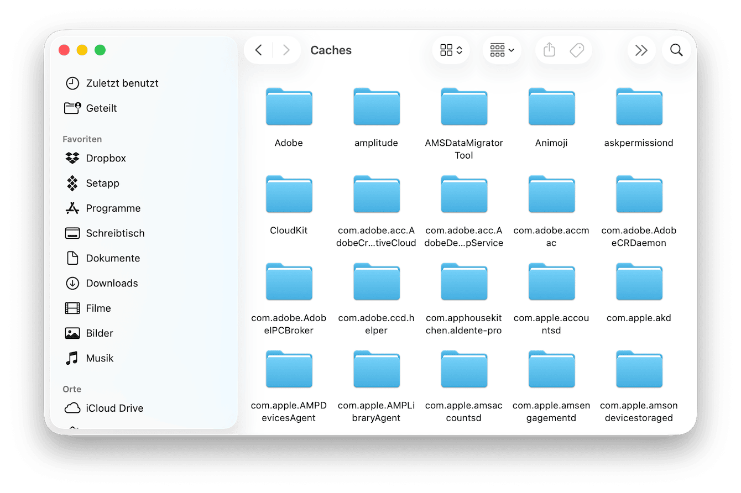This screenshot has height=493, width=741.
Task: Open Downloads in sidebar
Action: tap(112, 283)
